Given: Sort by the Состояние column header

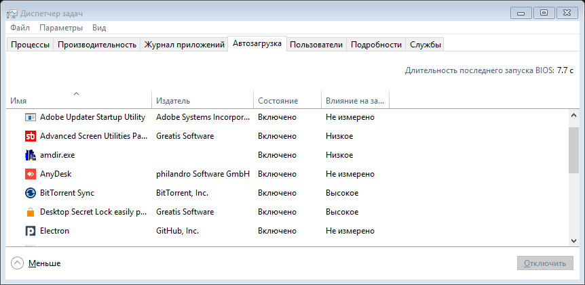Looking at the screenshot, I should coord(278,101).
